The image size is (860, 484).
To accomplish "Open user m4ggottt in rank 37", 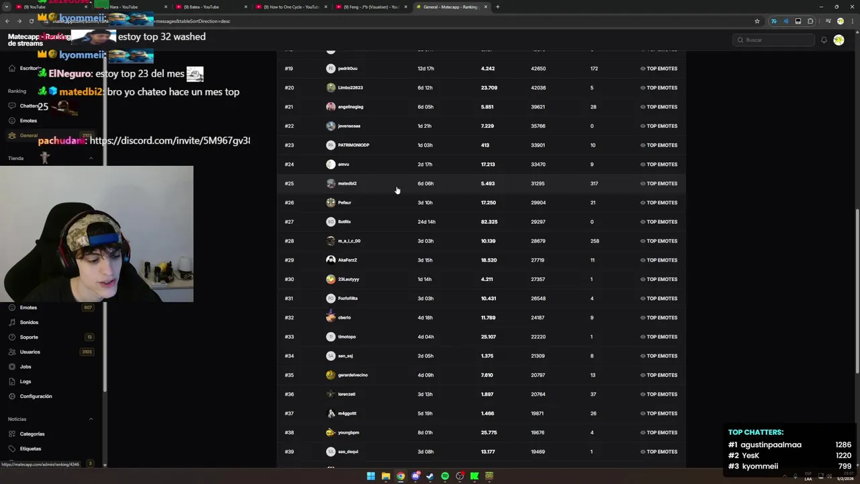I will [347, 413].
